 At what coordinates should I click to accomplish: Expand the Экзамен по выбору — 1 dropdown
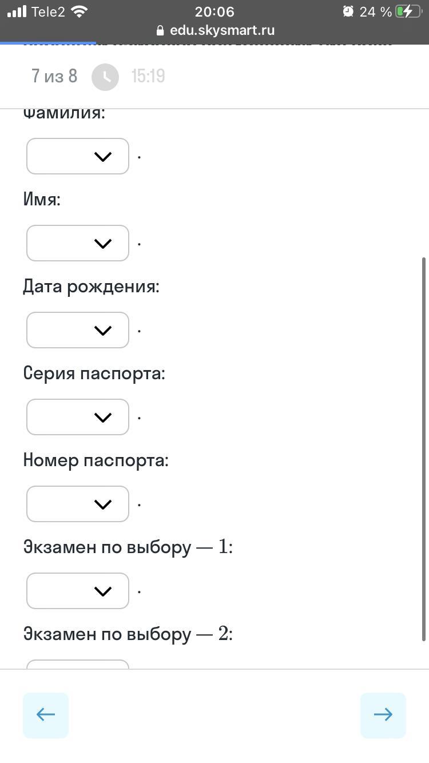click(x=78, y=591)
